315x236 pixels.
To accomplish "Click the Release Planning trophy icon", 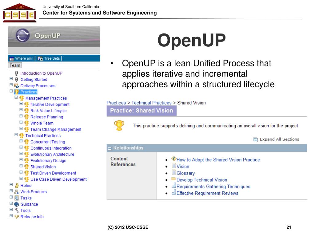I will click(x=26, y=117).
